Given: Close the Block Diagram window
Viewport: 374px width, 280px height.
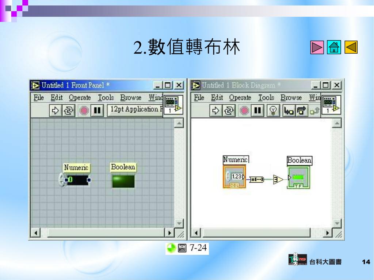Looking at the screenshot, I should click(x=336, y=85).
